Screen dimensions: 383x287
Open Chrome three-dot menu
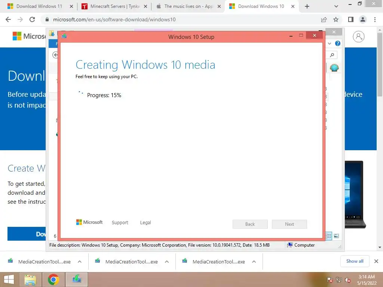[375, 19]
